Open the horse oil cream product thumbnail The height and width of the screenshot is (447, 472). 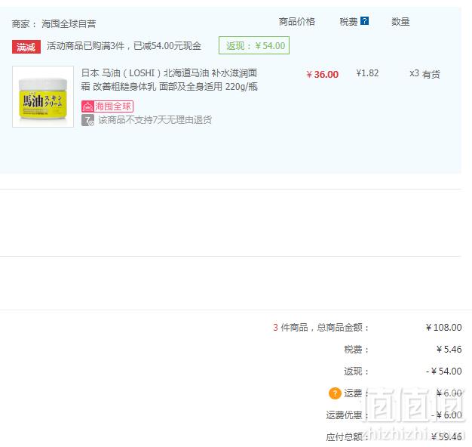click(43, 97)
